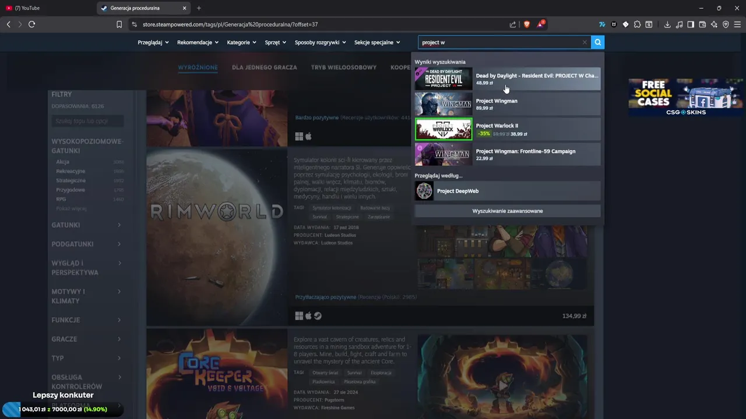Go back with browser back arrow
This screenshot has width=746, height=419.
click(x=8, y=24)
